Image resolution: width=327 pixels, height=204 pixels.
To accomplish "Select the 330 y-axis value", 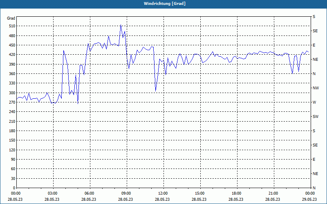I will pos(12,83).
